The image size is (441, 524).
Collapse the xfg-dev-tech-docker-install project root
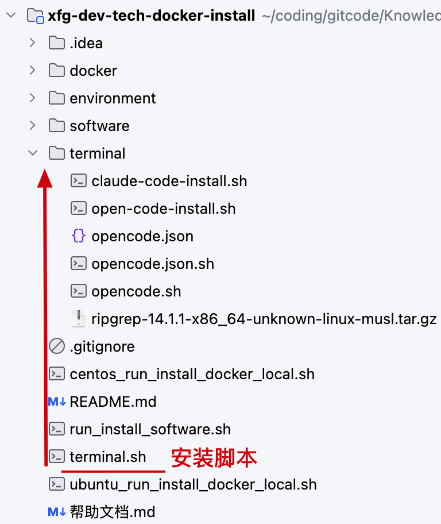[x=10, y=16]
